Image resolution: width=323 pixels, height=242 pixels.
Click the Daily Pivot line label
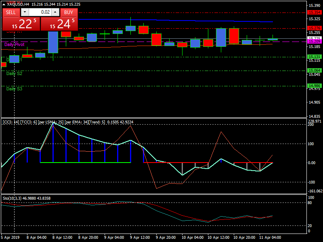(15, 44)
